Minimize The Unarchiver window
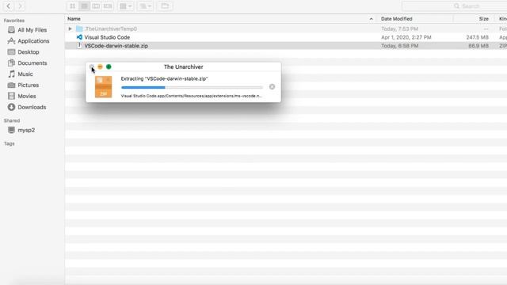The image size is (507, 285). [x=101, y=66]
